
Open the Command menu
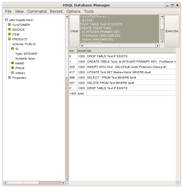[x=37, y=11]
